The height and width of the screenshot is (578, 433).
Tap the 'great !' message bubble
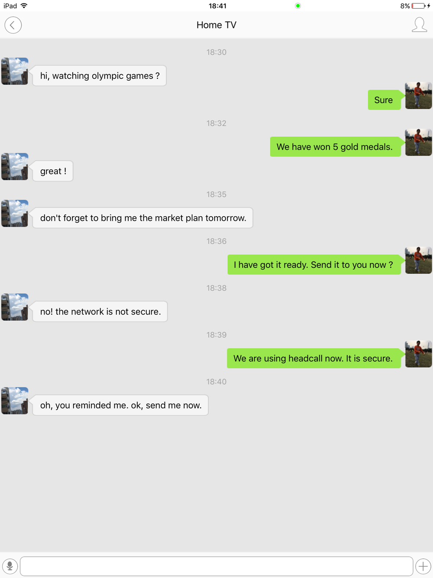pyautogui.click(x=53, y=171)
